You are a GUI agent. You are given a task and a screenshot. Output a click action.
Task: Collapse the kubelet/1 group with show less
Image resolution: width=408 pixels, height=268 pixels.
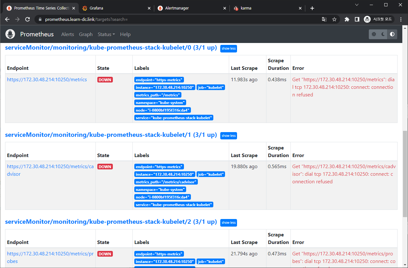228,136
